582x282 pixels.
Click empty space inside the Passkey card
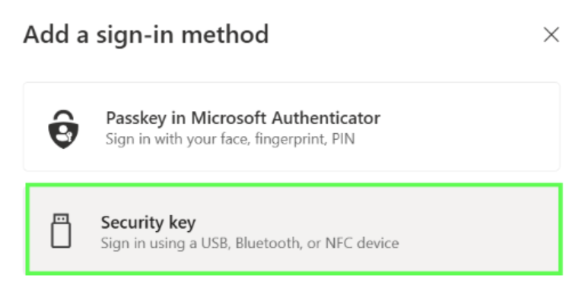(464, 126)
